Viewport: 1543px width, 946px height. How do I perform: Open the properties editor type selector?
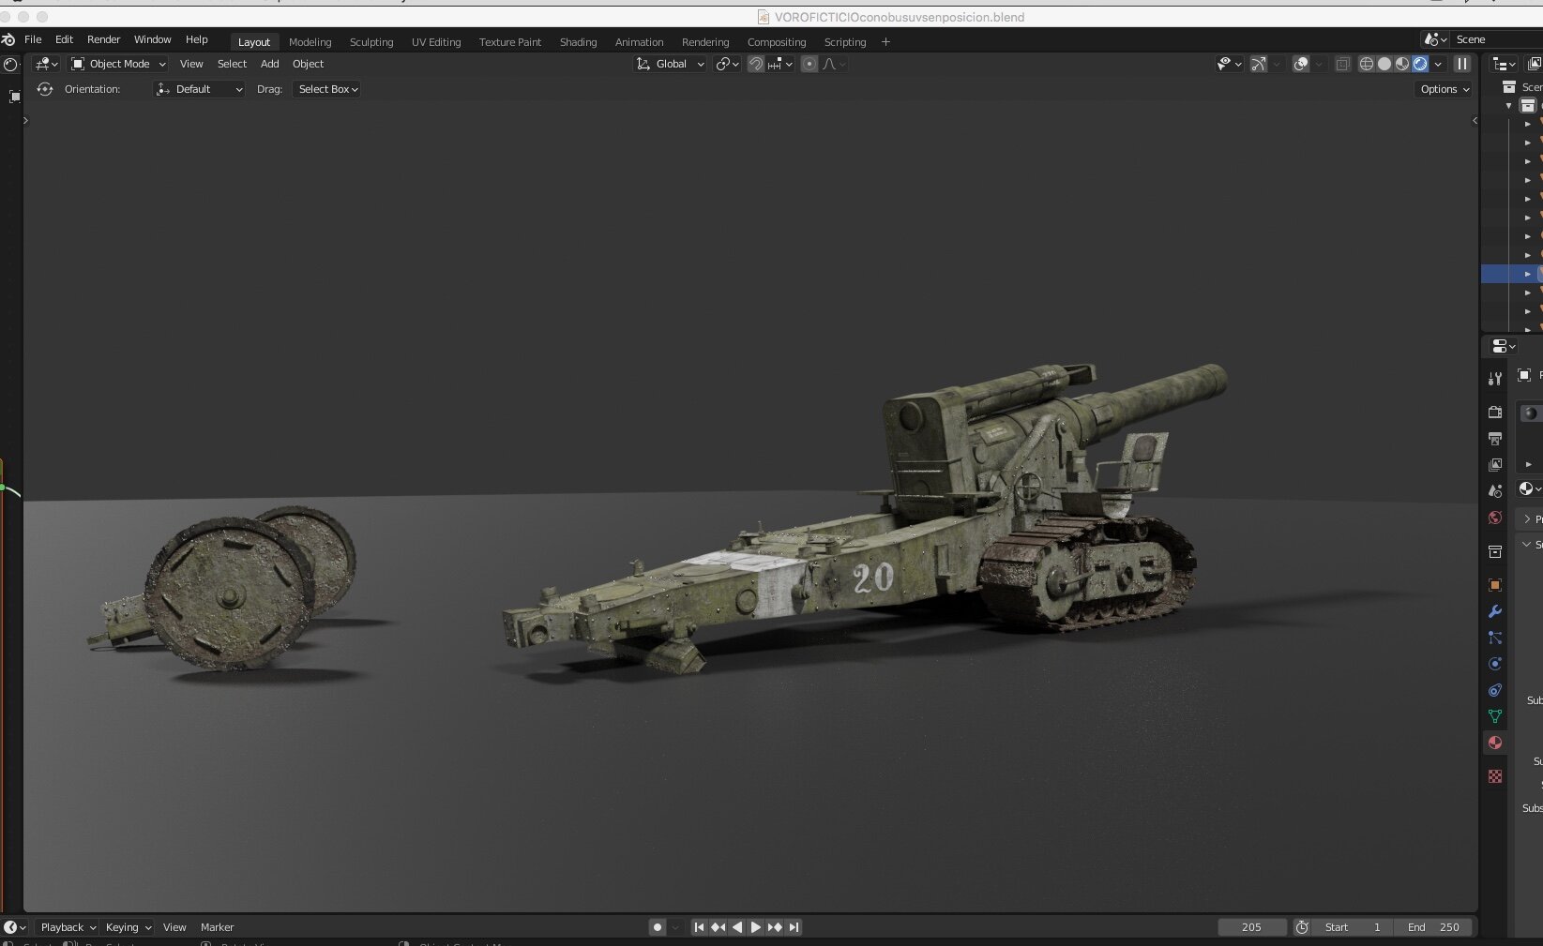point(1504,346)
